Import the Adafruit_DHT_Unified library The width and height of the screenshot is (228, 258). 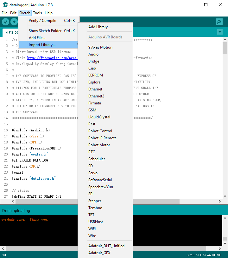point(105,246)
